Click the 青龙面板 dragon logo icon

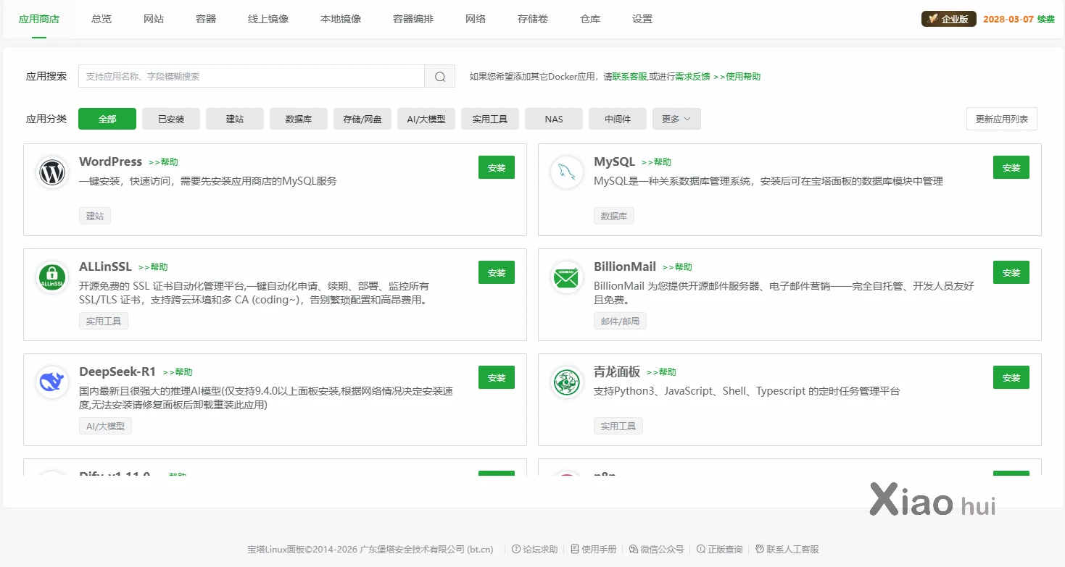567,383
